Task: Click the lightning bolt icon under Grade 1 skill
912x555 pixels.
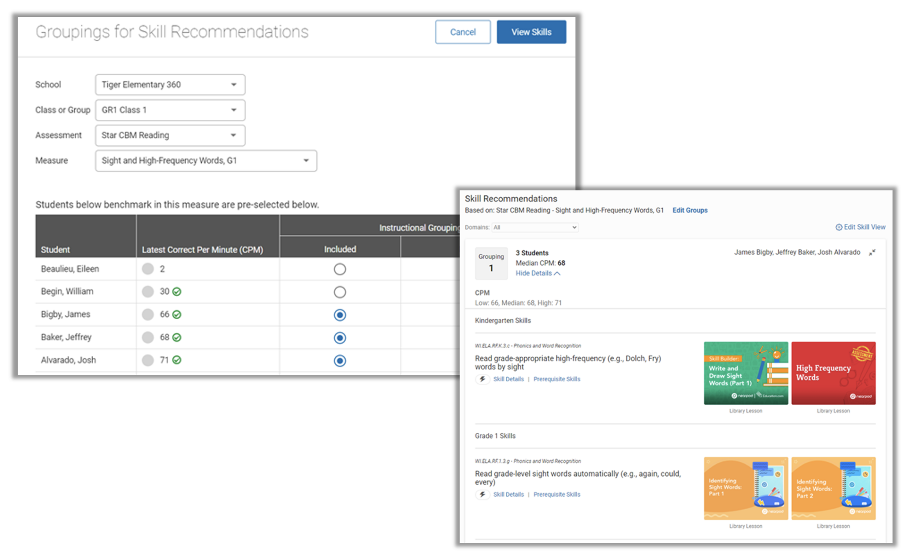Action: pyautogui.click(x=482, y=494)
